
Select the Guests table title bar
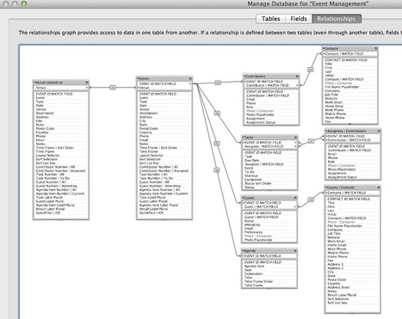[x=269, y=198]
